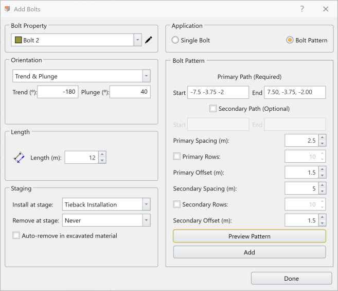Decrease Length value with down arrow
The width and height of the screenshot is (338, 291).
[x=102, y=160]
